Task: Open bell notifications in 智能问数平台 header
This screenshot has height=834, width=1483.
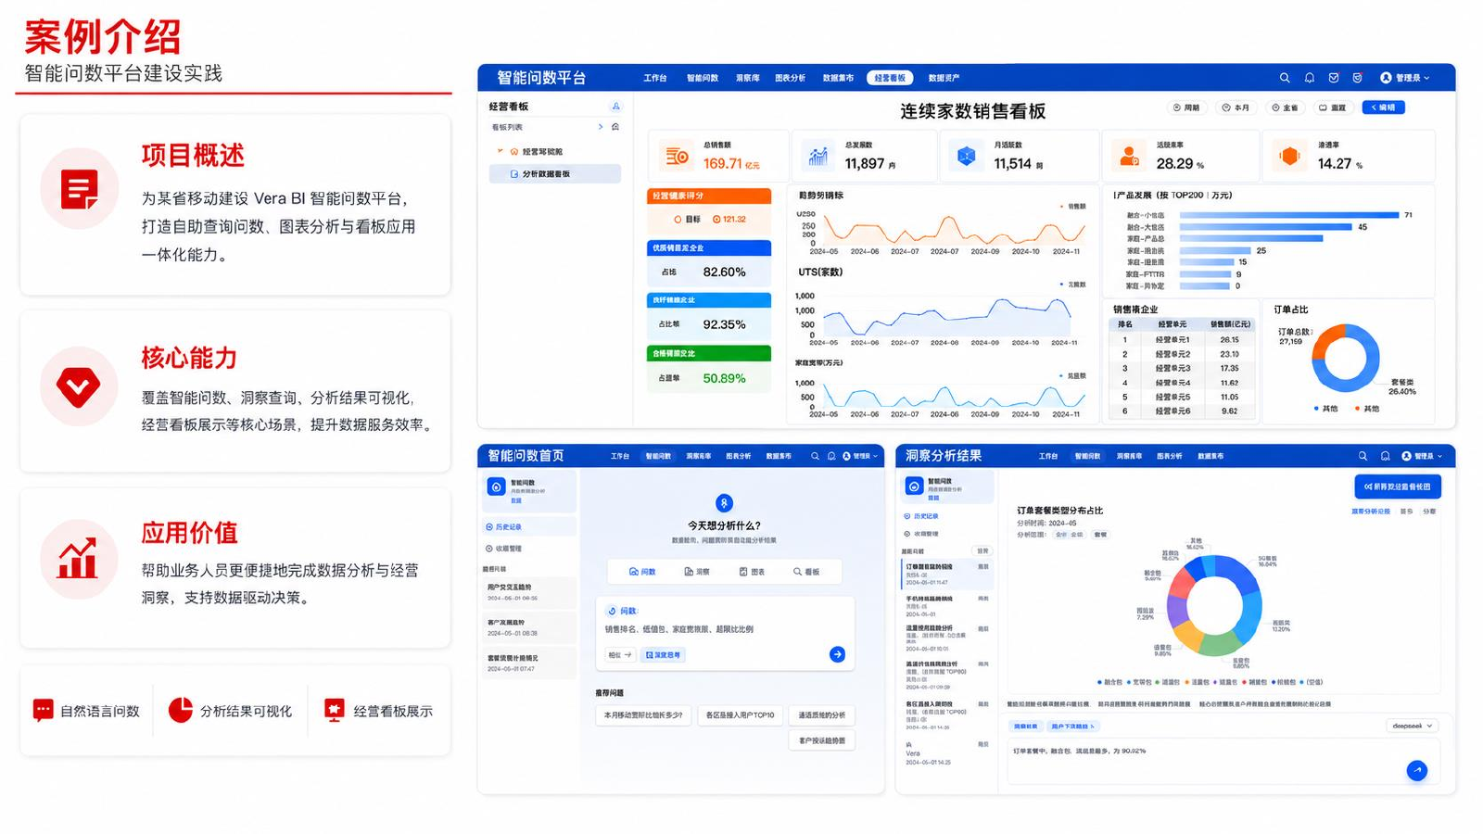Action: click(1309, 78)
